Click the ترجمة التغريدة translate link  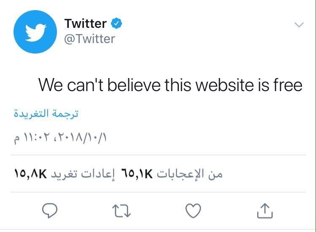pos(46,114)
